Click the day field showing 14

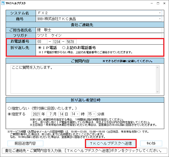coord(61,114)
